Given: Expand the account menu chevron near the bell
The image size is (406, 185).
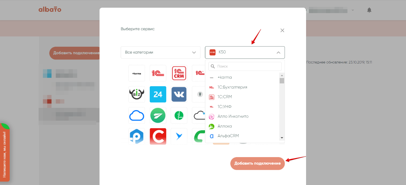Looking at the screenshot, I should tap(353, 10).
